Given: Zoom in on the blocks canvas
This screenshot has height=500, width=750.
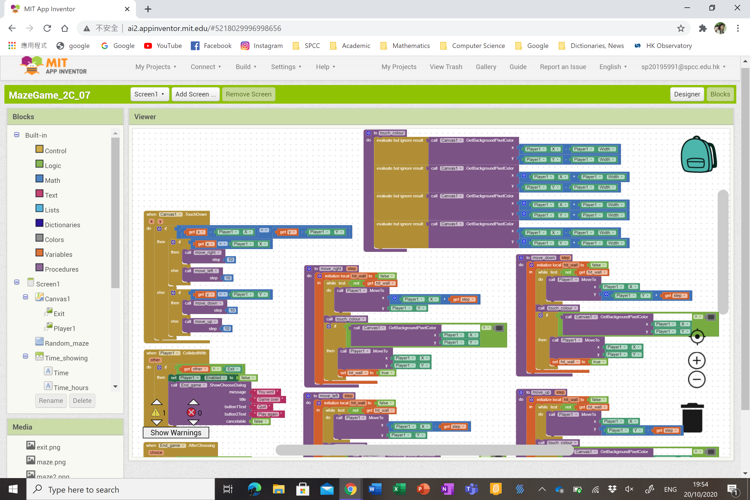Looking at the screenshot, I should tap(697, 361).
